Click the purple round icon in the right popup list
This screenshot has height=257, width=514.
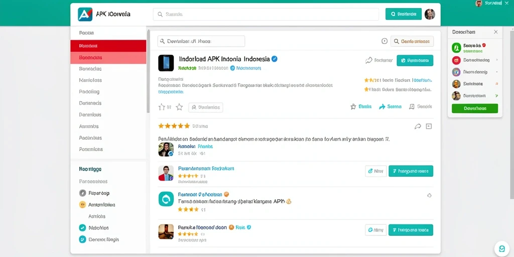tap(456, 72)
